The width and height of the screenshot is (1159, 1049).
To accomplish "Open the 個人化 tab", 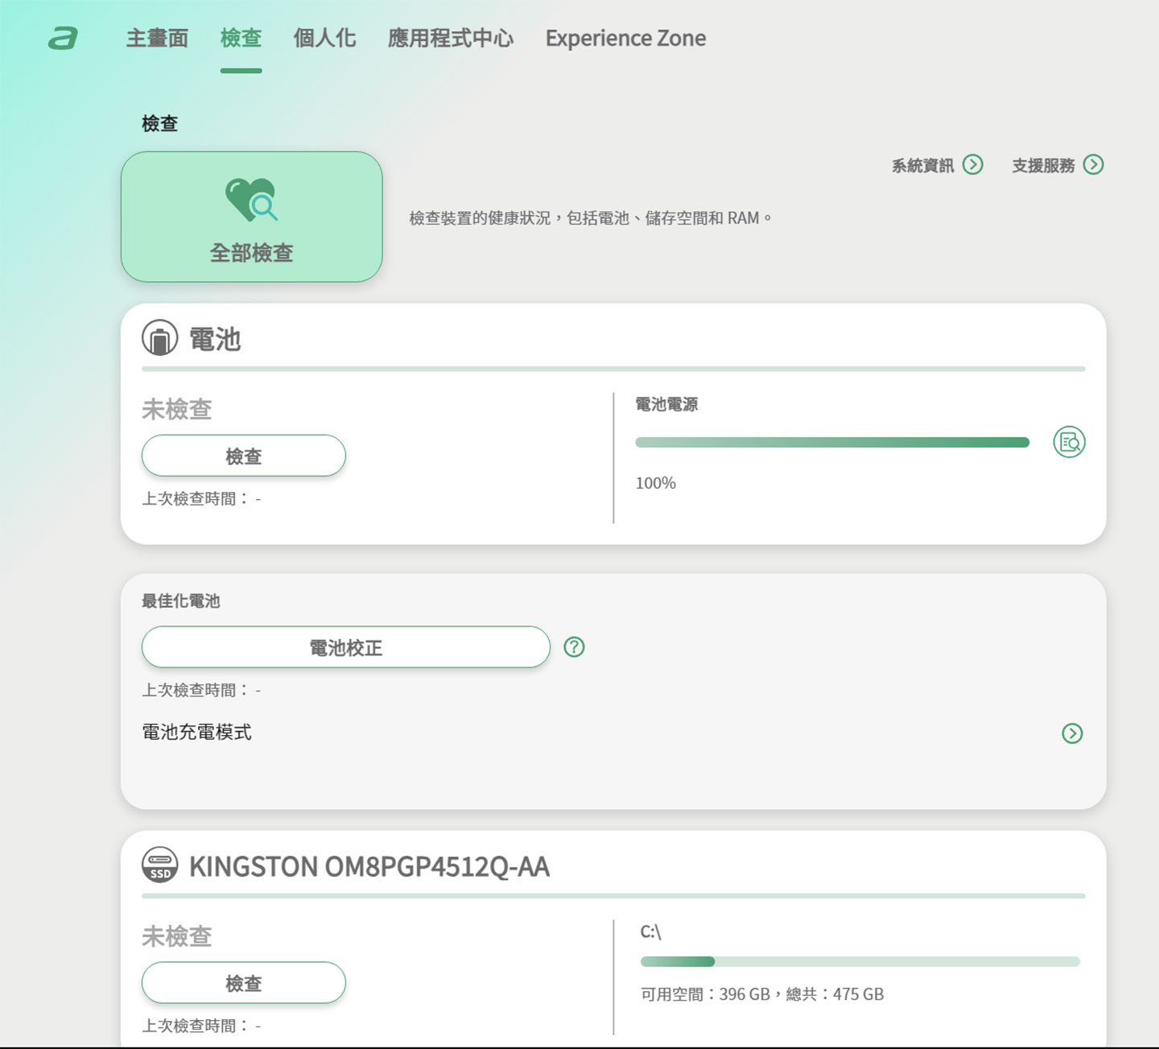I will click(x=324, y=38).
